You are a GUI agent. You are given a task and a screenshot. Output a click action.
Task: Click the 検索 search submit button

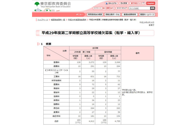(x=153, y=8)
